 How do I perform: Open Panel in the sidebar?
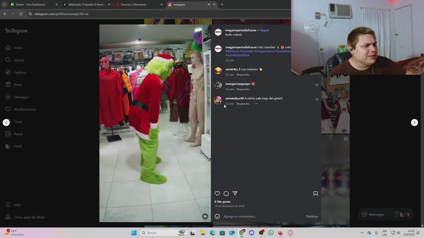14,134
